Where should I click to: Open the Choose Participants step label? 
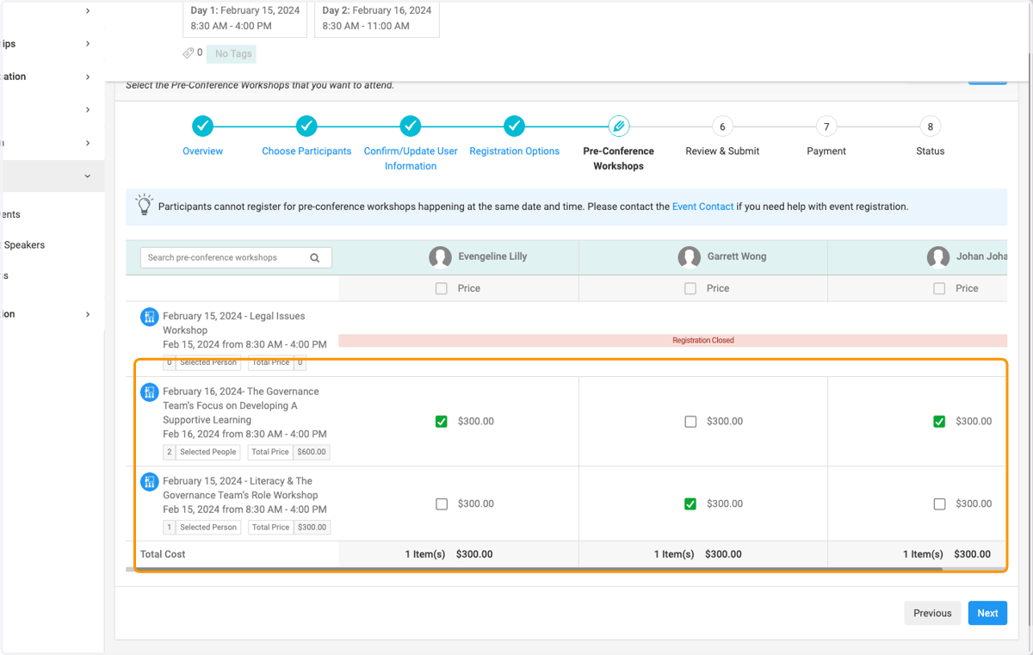click(x=306, y=151)
